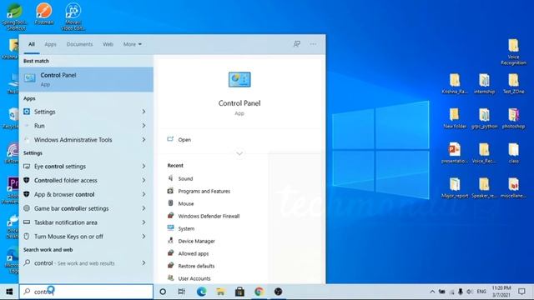The width and height of the screenshot is (534, 300).
Task: Click Game bar controller settings icon
Action: [27, 208]
